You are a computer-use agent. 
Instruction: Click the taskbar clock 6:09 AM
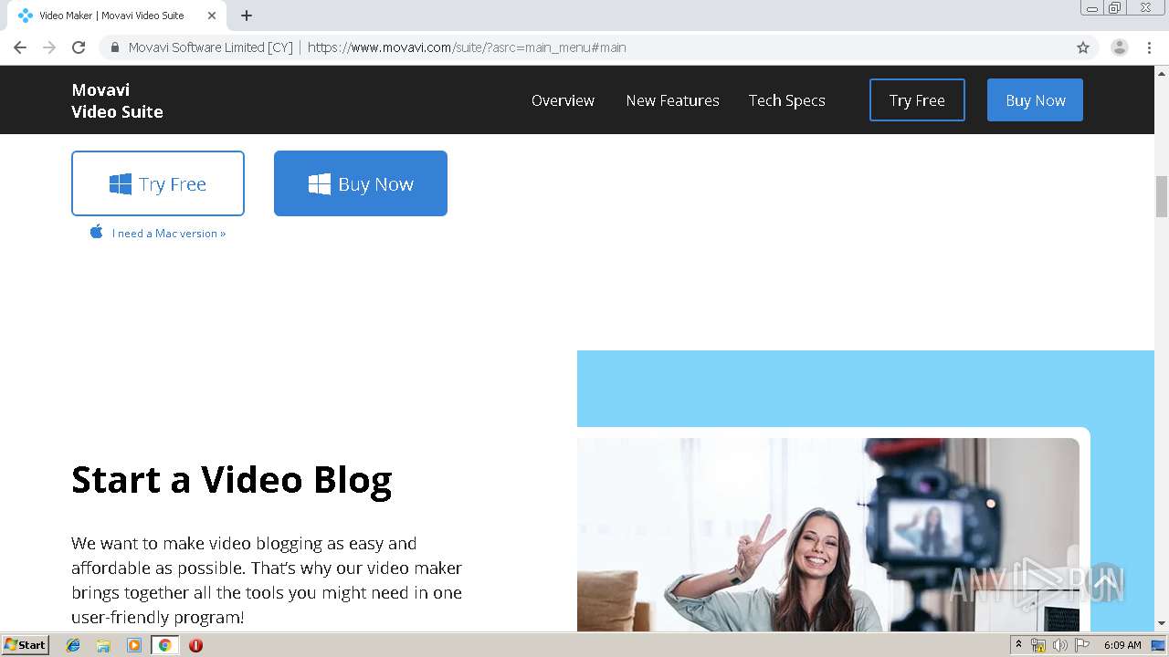[x=1122, y=645]
